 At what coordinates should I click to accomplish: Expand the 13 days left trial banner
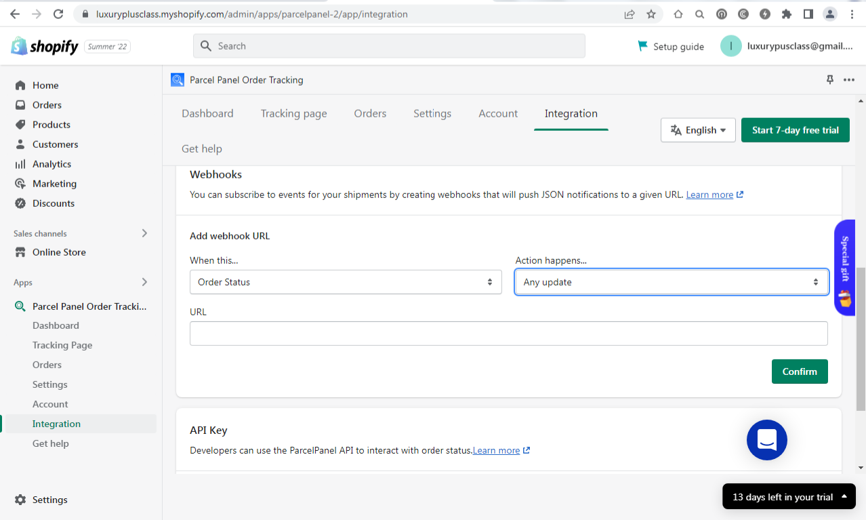[x=789, y=497]
